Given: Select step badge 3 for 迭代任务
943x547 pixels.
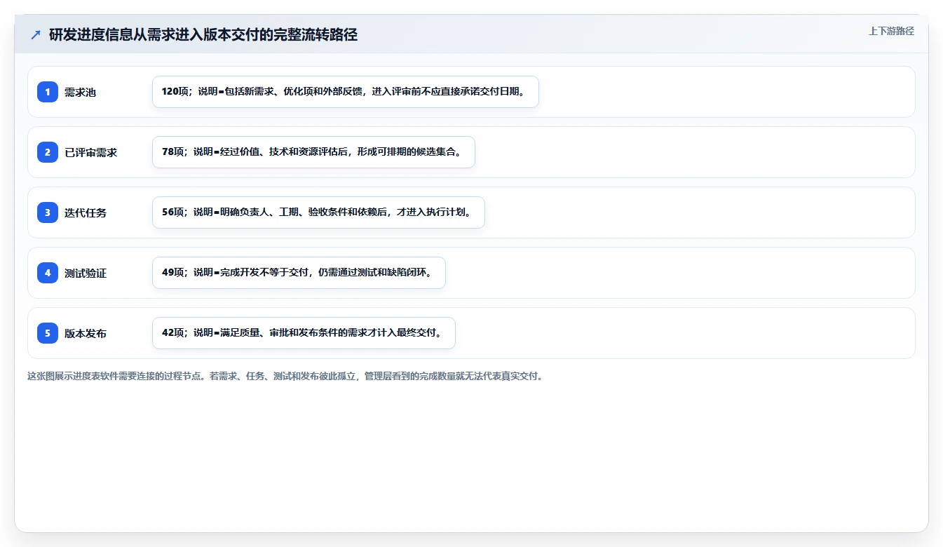Looking at the screenshot, I should pos(48,212).
